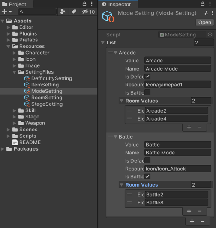Expand the Scripts folder
This screenshot has width=216, height=228.
(x=9, y=136)
